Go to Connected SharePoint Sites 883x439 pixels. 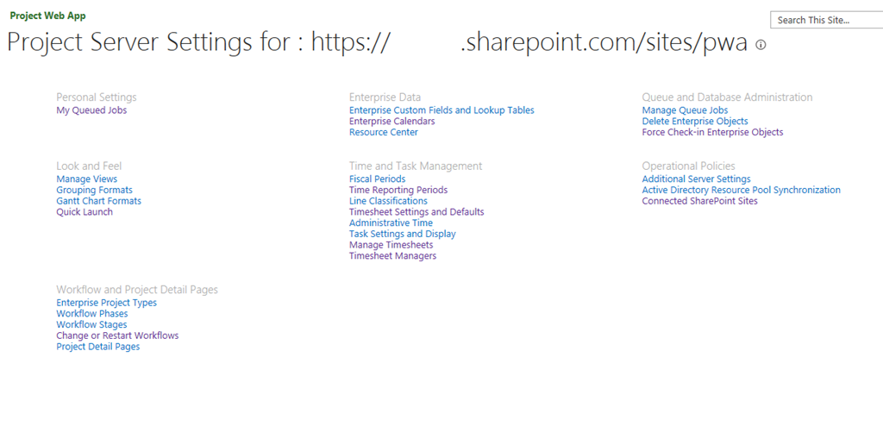700,201
